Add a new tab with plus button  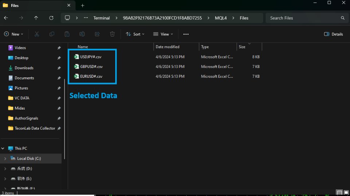83,5
